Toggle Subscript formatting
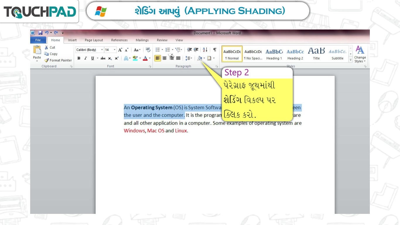Screen dimensions: 400x225 click(110, 58)
